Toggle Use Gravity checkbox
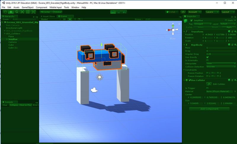The width and height of the screenshot is (237, 144). [x=207, y=57]
